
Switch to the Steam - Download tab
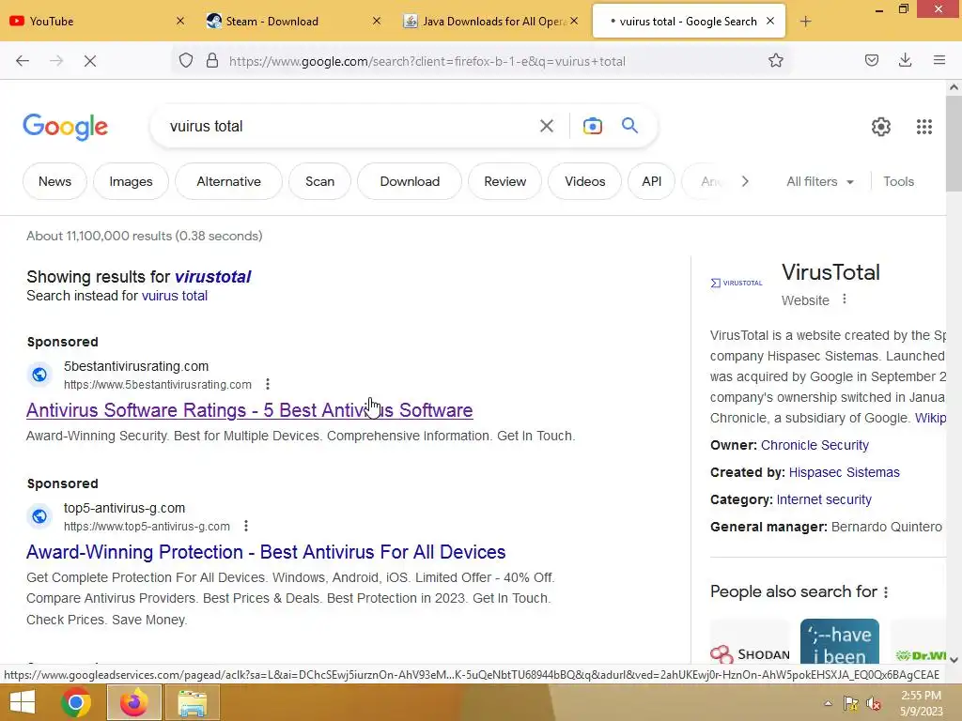288,22
